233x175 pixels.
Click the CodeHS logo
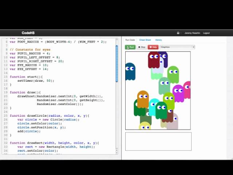[28, 33]
